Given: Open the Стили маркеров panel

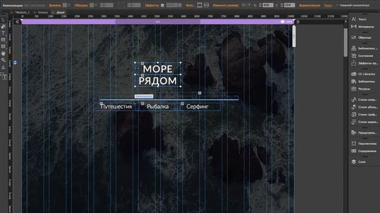Looking at the screenshot, I should (x=364, y=122).
